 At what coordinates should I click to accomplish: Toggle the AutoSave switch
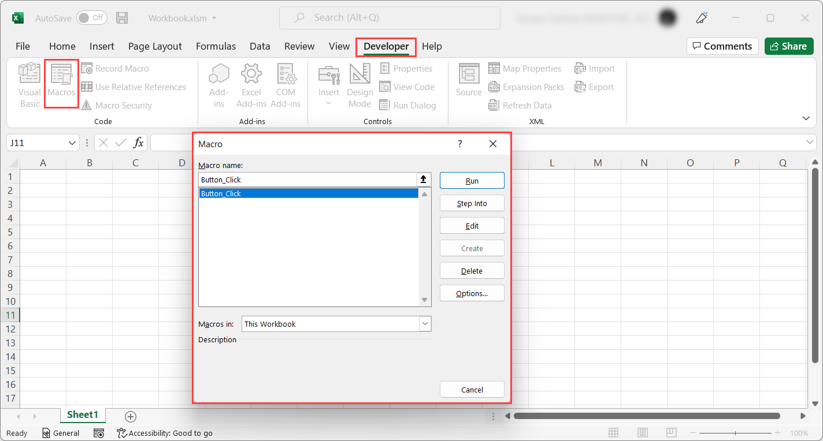(91, 18)
